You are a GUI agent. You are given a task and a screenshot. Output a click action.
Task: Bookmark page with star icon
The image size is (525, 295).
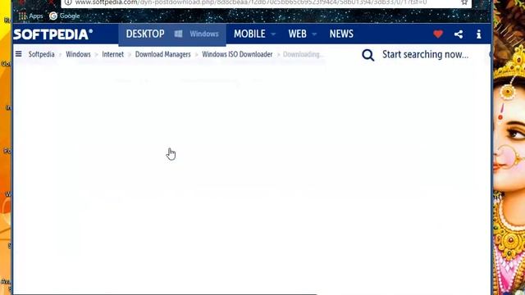coord(464,2)
